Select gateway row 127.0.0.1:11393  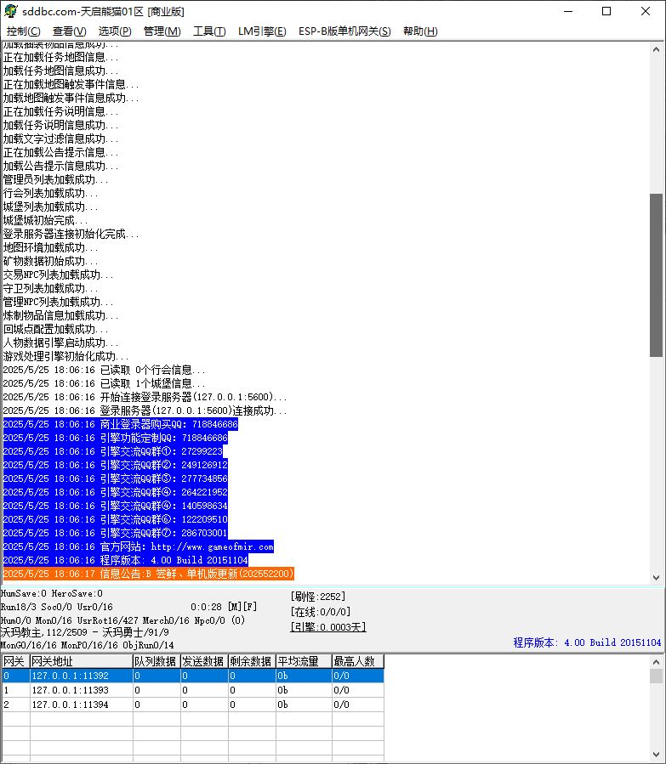pos(192,690)
